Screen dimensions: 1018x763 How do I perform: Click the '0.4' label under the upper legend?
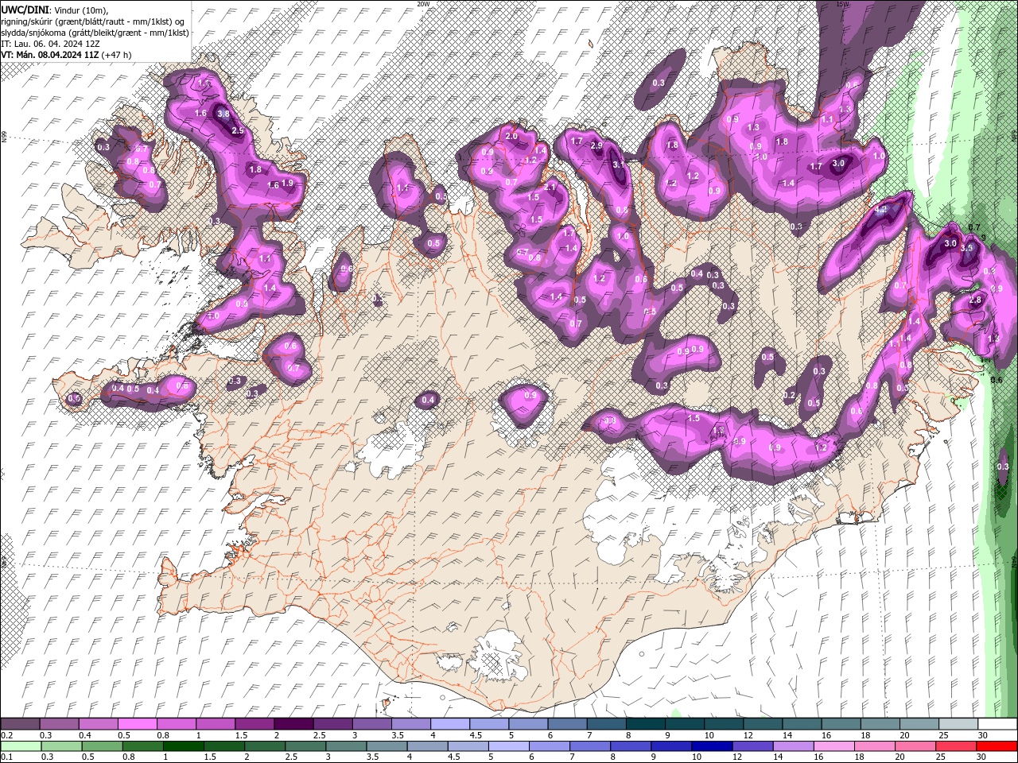(x=85, y=735)
